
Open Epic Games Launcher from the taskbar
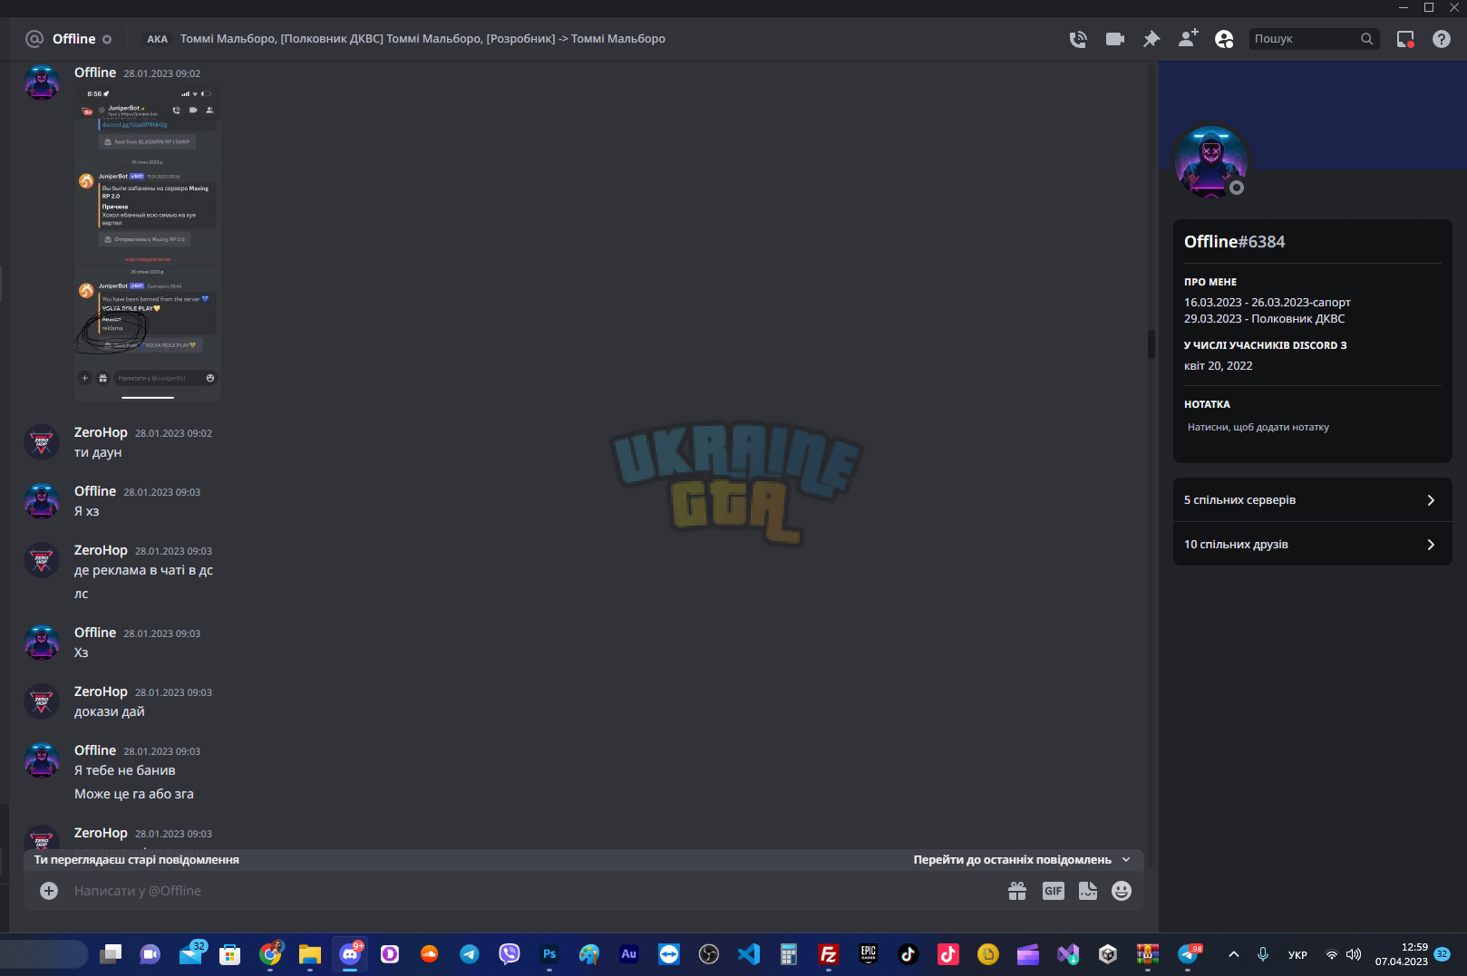[869, 954]
